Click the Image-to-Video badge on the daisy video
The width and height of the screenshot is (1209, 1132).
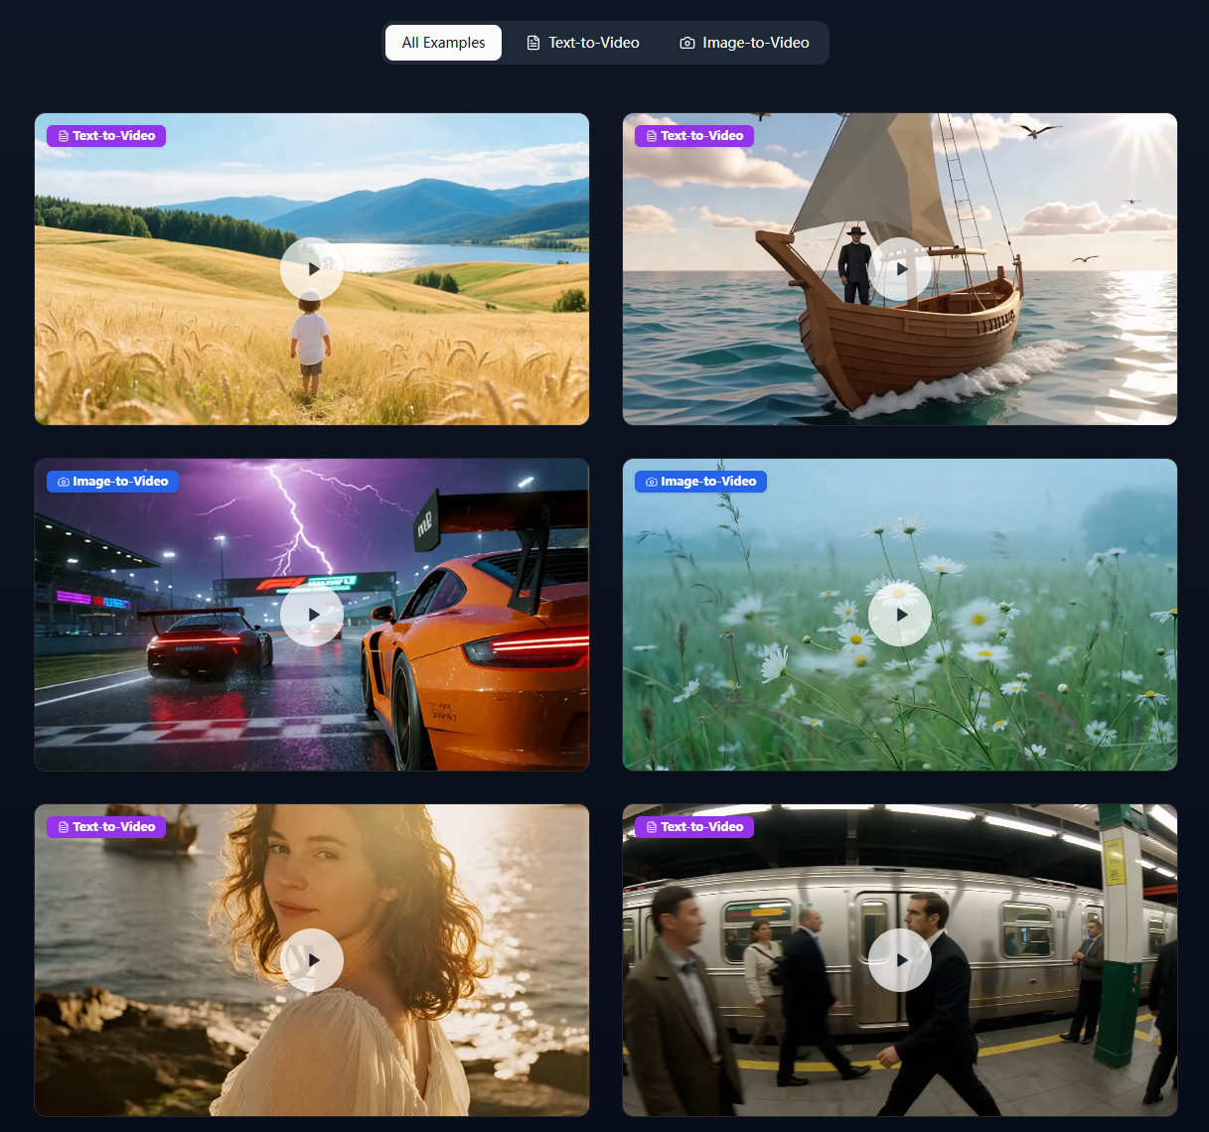point(700,481)
